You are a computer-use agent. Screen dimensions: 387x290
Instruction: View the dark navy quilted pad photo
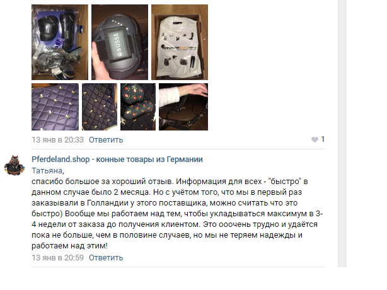(100, 107)
